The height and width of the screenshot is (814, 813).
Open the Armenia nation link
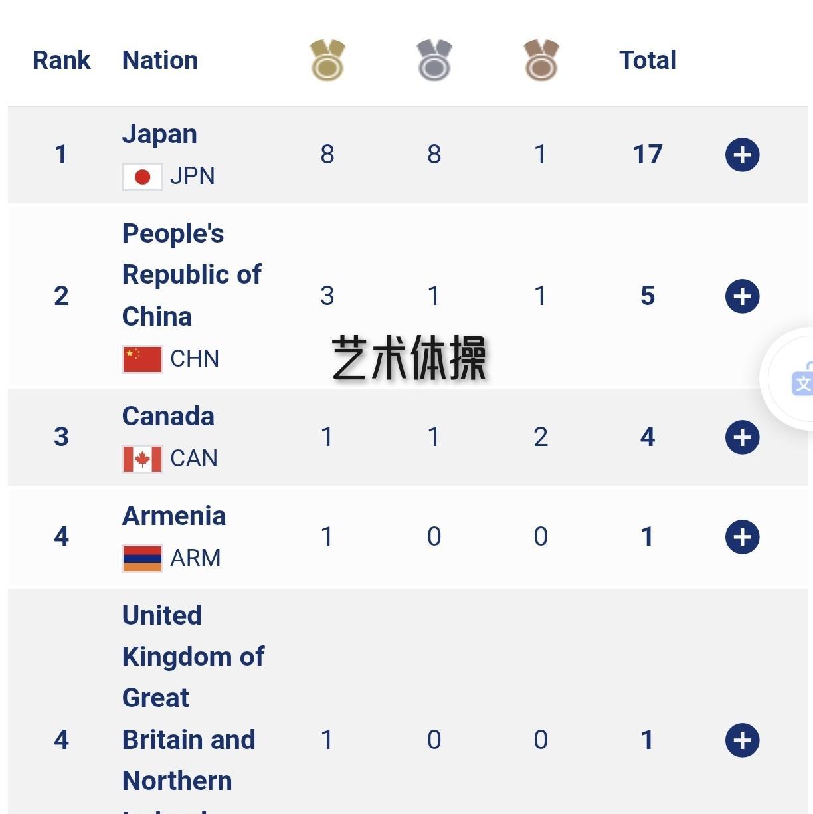174,516
